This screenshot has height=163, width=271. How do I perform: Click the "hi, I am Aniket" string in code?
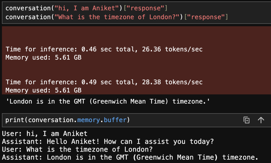pyautogui.click(x=87, y=8)
